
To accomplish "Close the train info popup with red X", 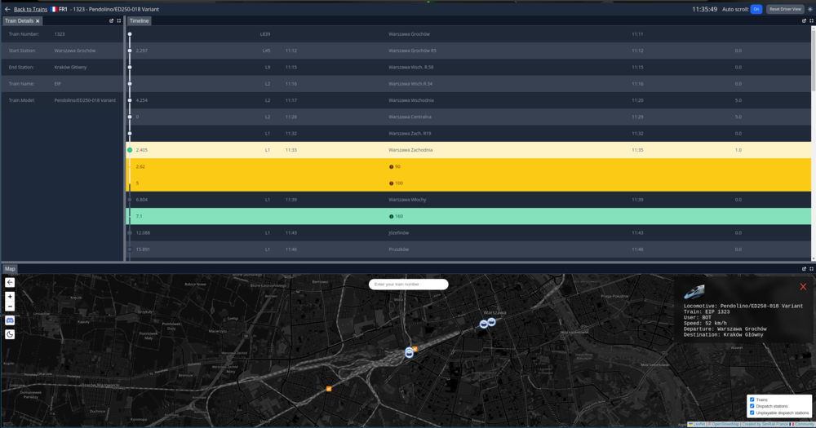I will pyautogui.click(x=803, y=286).
